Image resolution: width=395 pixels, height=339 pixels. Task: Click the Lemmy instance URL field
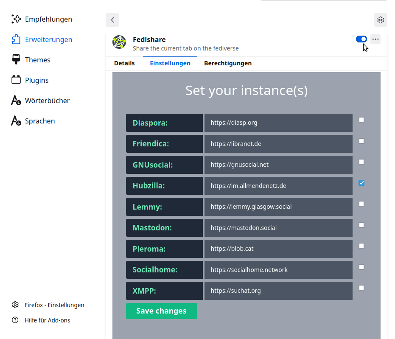[x=278, y=207]
